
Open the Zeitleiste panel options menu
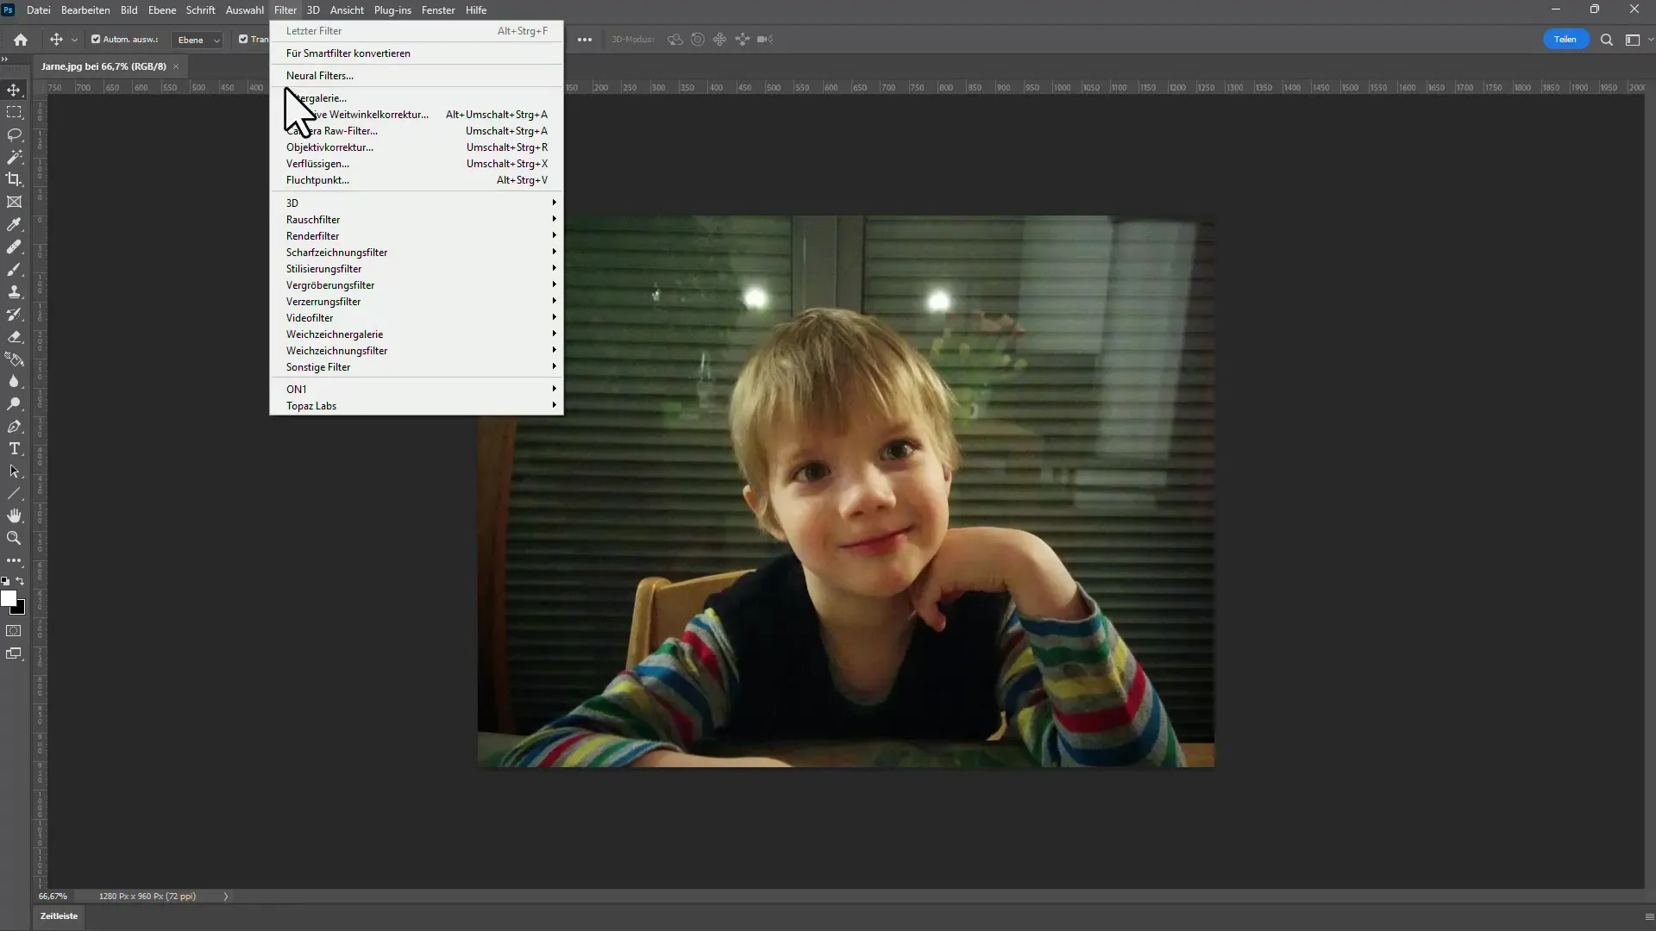point(1648,916)
